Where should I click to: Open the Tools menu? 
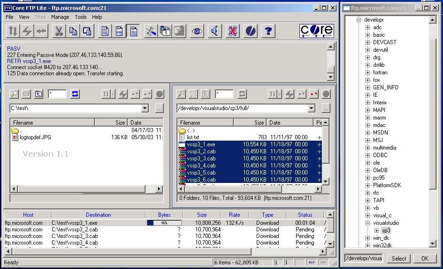point(81,17)
